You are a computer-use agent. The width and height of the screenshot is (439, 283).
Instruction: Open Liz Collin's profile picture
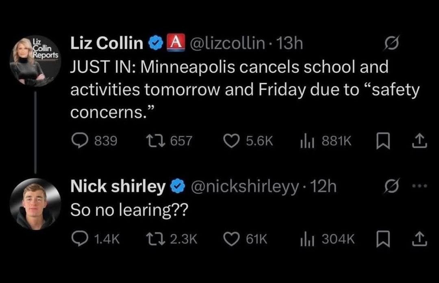35,61
